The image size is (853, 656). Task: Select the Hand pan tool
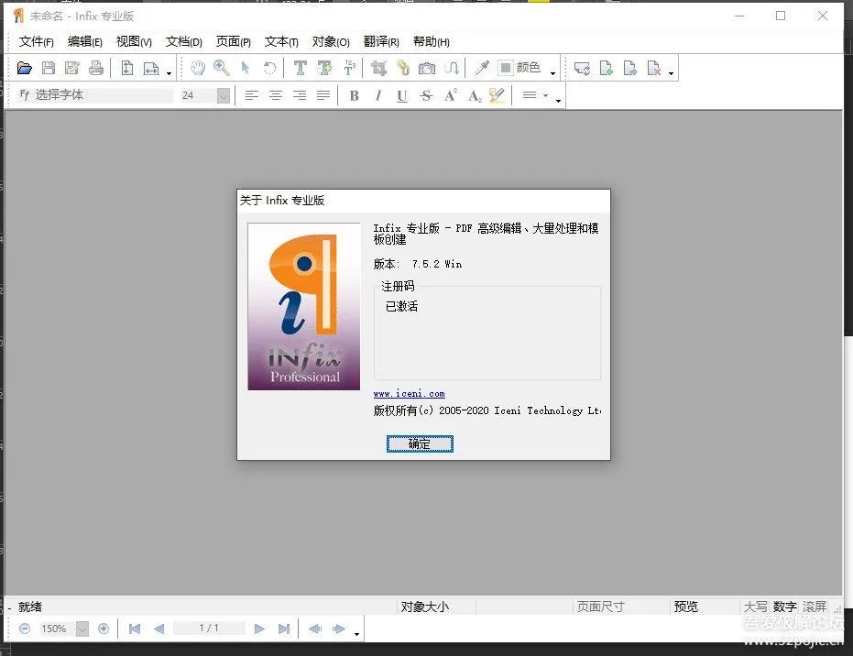198,68
